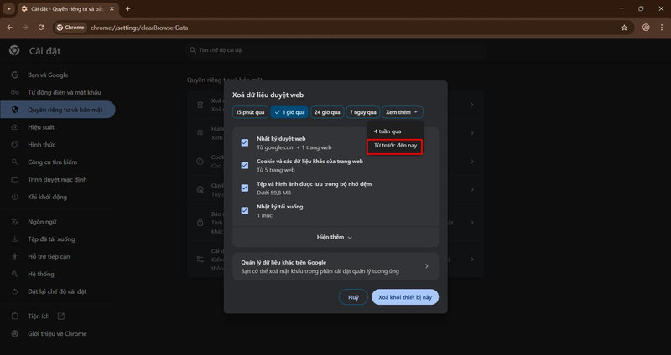This screenshot has height=355, width=671.
Task: Click the browser forward arrow
Action: [x=25, y=28]
